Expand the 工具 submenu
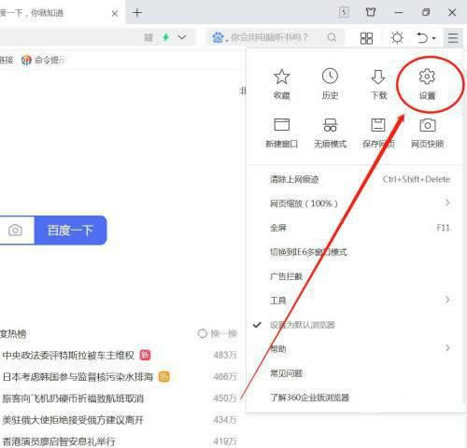The image size is (467, 448). [355, 301]
